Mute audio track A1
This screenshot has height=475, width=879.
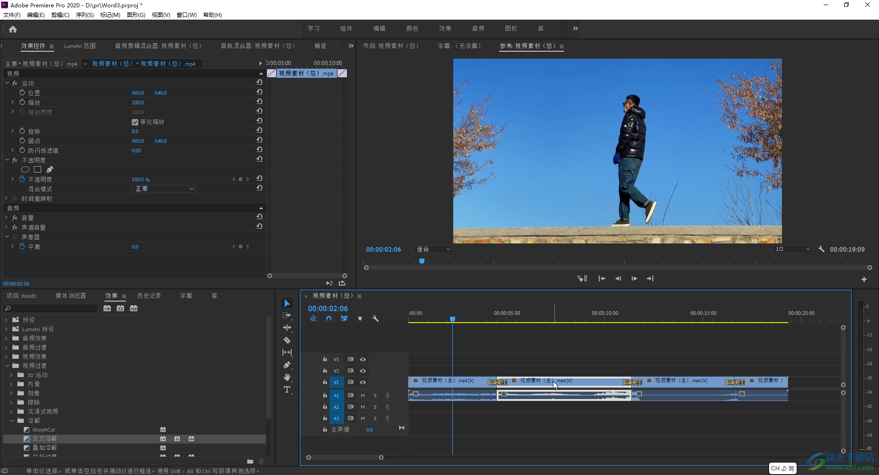click(x=363, y=395)
